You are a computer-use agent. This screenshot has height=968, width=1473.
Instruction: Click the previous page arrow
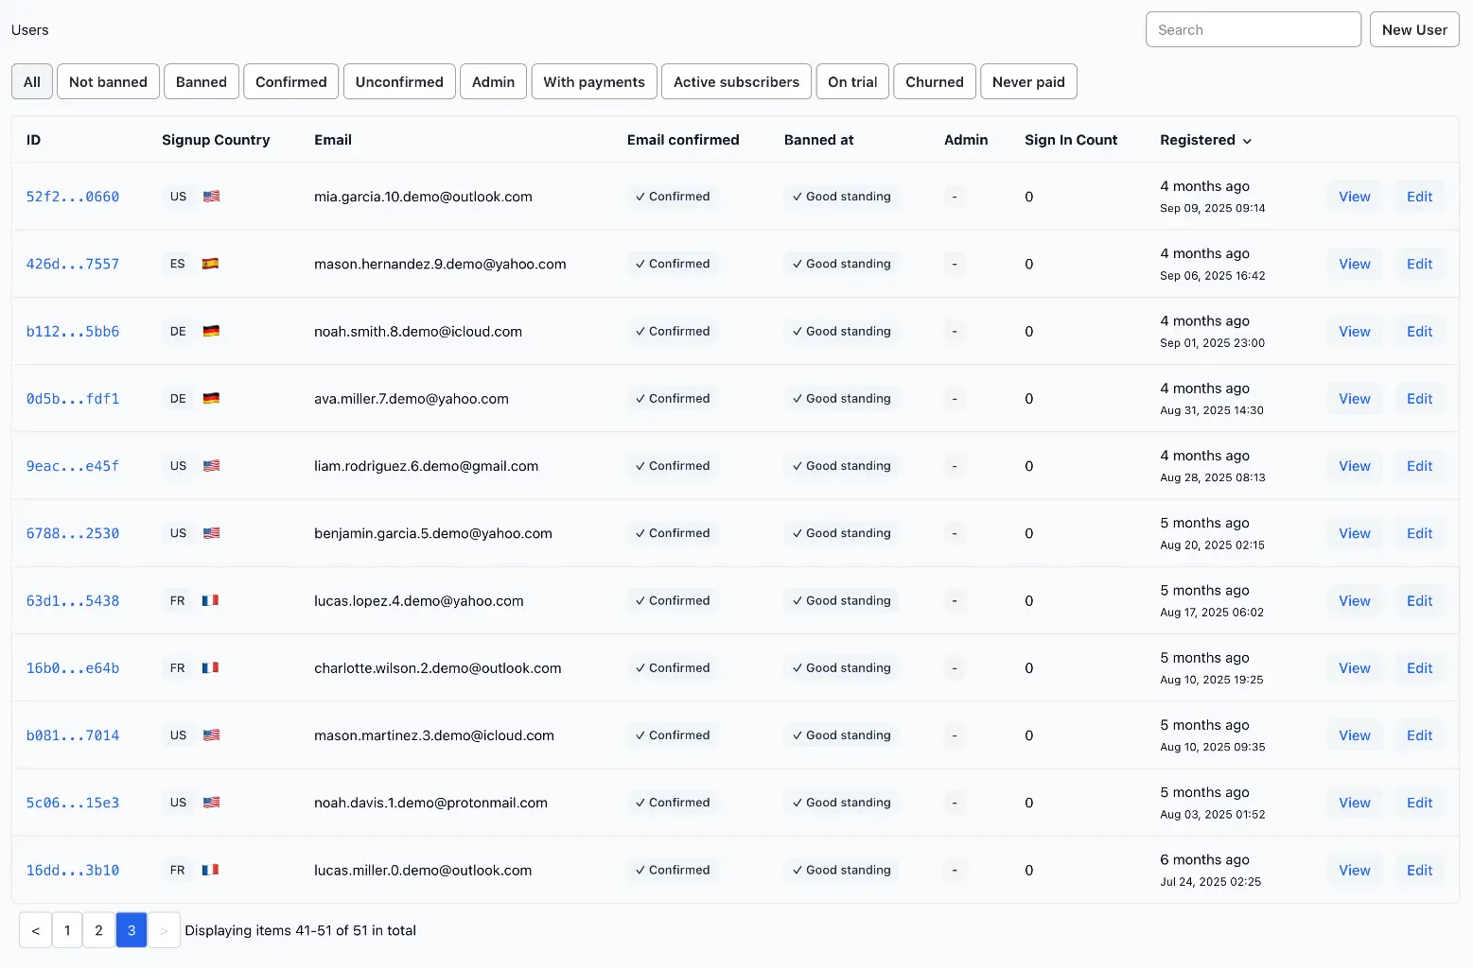pyautogui.click(x=35, y=930)
